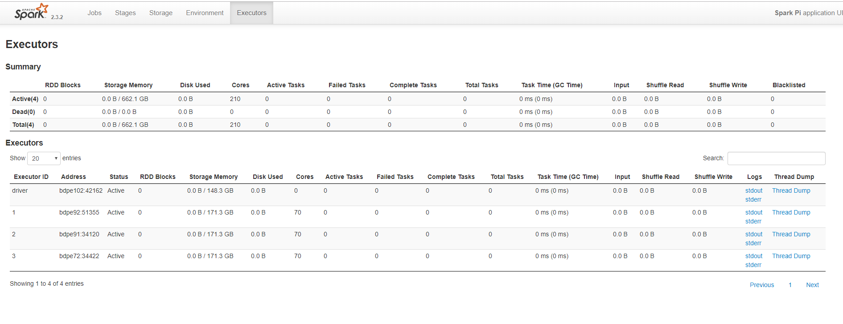Sort executors by Executor ID column
The height and width of the screenshot is (324, 843).
click(x=31, y=177)
